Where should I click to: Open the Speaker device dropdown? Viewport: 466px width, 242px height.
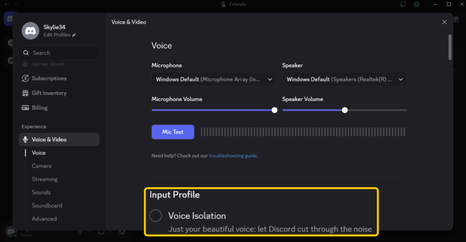[344, 79]
